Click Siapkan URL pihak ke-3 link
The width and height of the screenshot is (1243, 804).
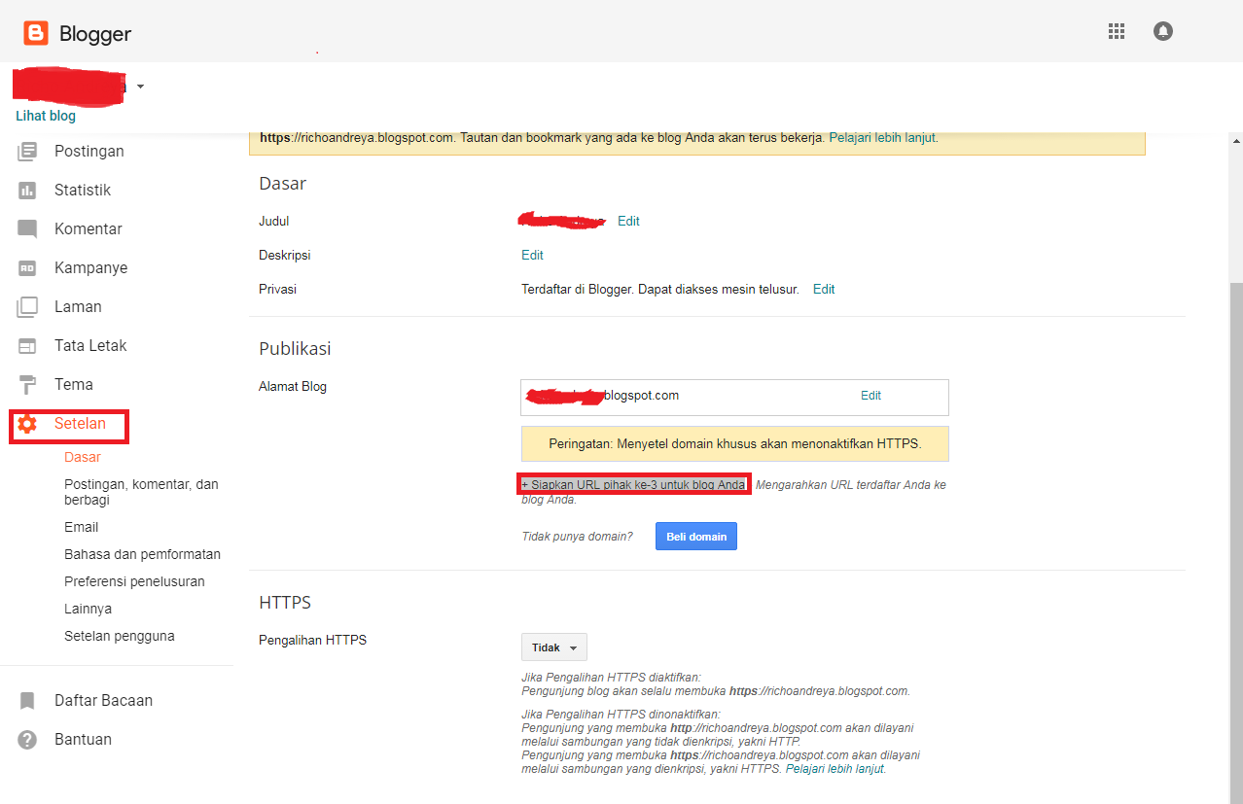[633, 484]
